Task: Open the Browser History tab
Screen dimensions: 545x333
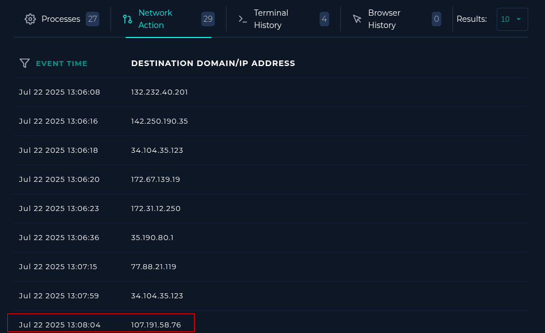Action: pyautogui.click(x=384, y=19)
